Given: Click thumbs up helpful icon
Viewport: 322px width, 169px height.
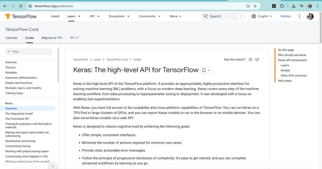Looking at the screenshot, I should point(251,59).
